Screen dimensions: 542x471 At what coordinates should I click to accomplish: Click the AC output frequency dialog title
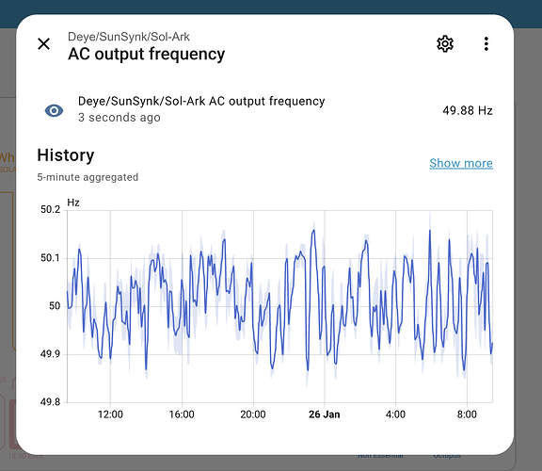tap(146, 55)
